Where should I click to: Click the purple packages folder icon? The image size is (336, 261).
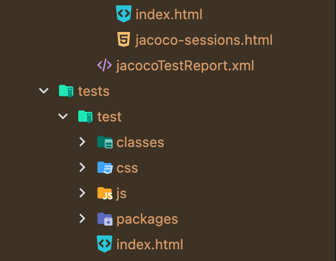pos(105,219)
